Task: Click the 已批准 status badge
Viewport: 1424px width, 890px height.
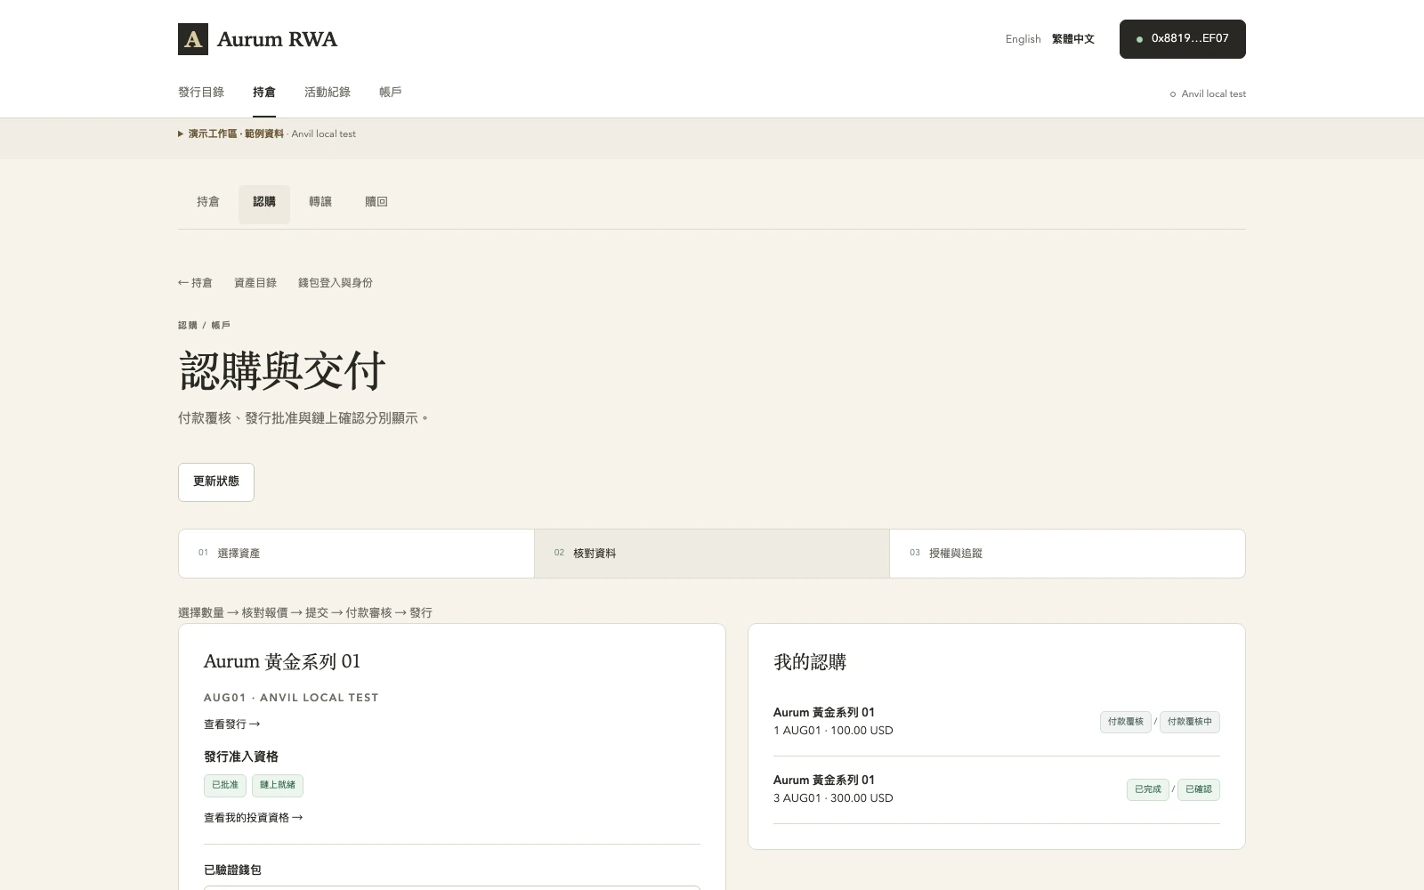Action: (x=225, y=786)
